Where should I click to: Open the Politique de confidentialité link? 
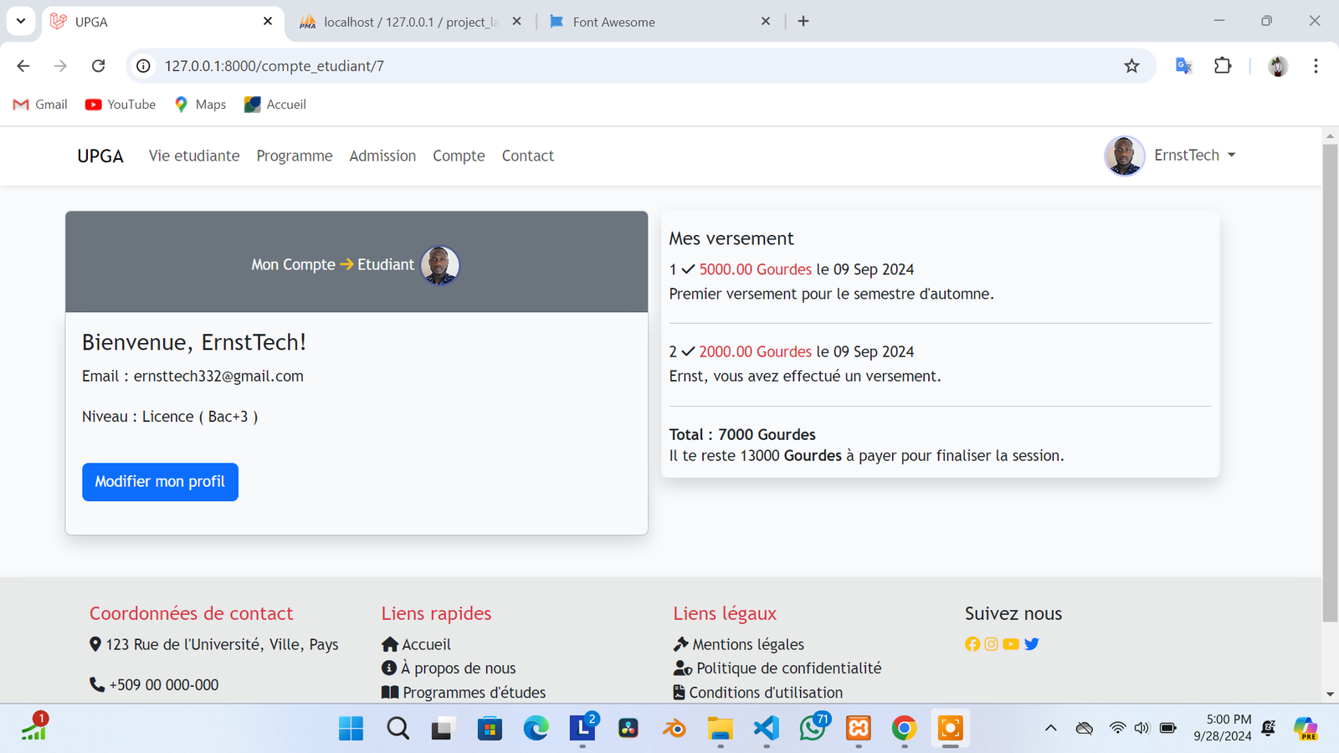[x=787, y=668]
